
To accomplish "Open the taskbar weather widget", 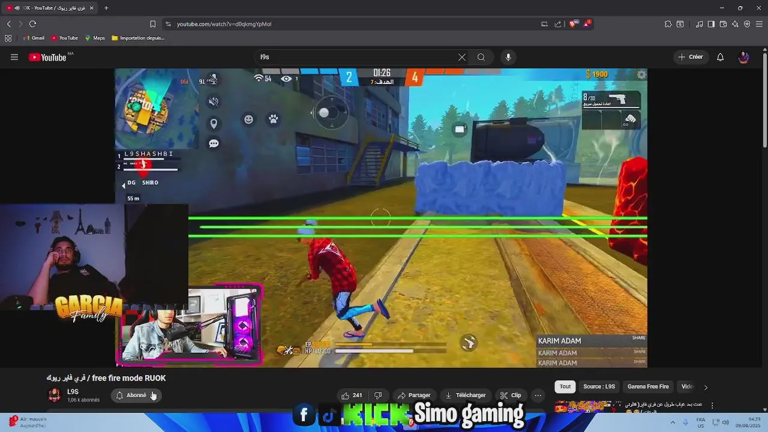I will coord(28,422).
